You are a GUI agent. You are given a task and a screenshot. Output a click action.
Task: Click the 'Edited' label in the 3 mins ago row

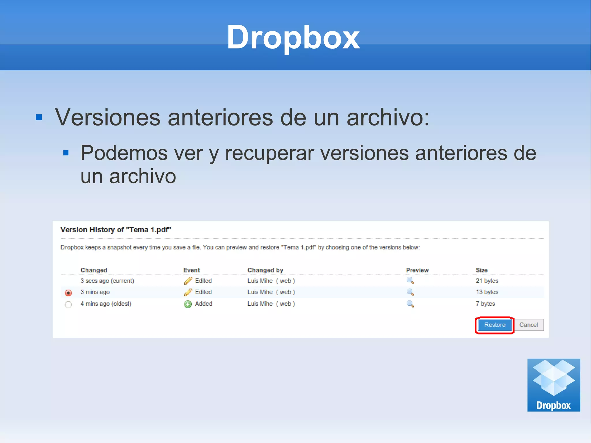click(203, 292)
